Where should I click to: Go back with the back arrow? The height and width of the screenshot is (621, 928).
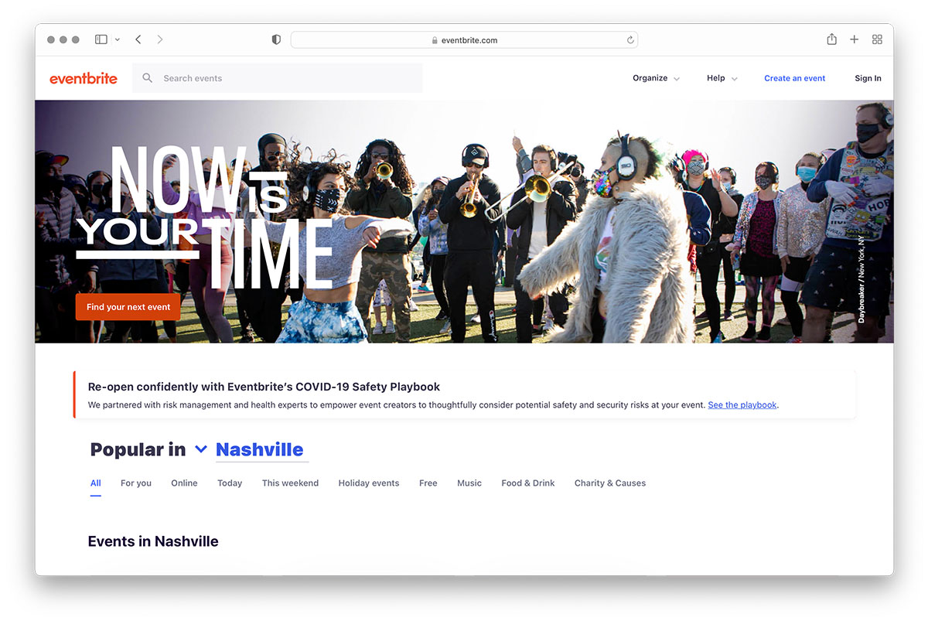coord(138,39)
